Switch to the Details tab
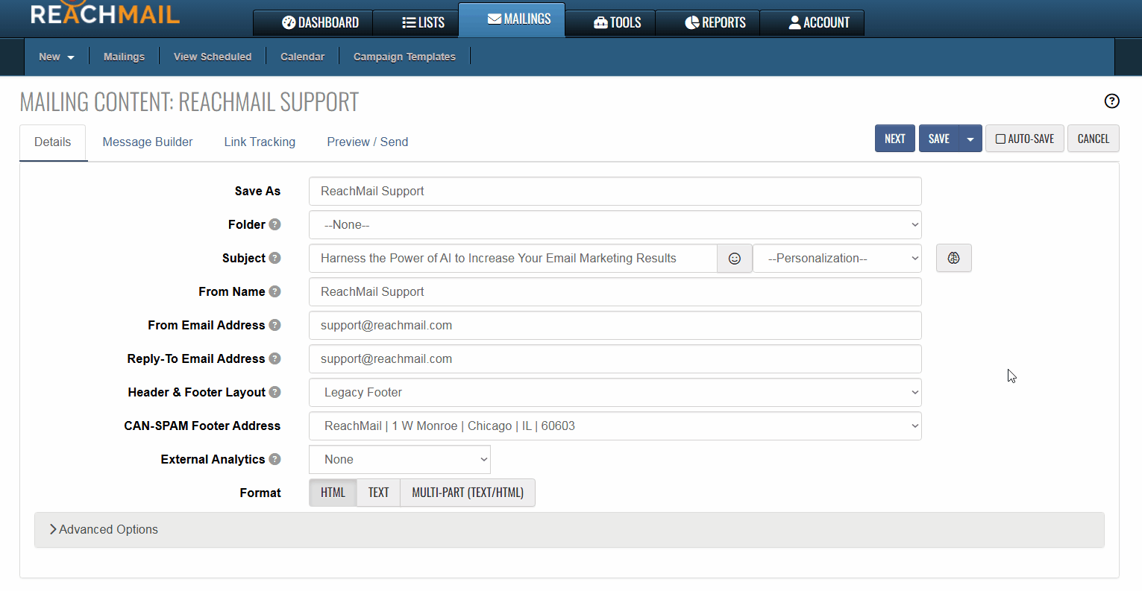The width and height of the screenshot is (1142, 591). pyautogui.click(x=53, y=142)
